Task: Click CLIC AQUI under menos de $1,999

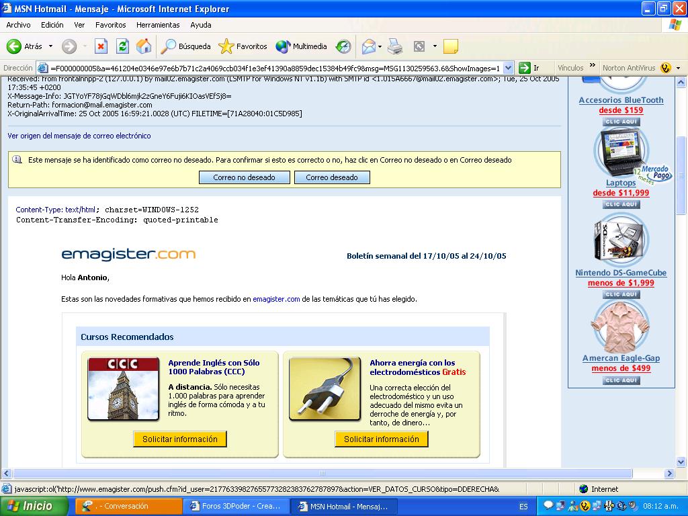Action: pos(621,294)
